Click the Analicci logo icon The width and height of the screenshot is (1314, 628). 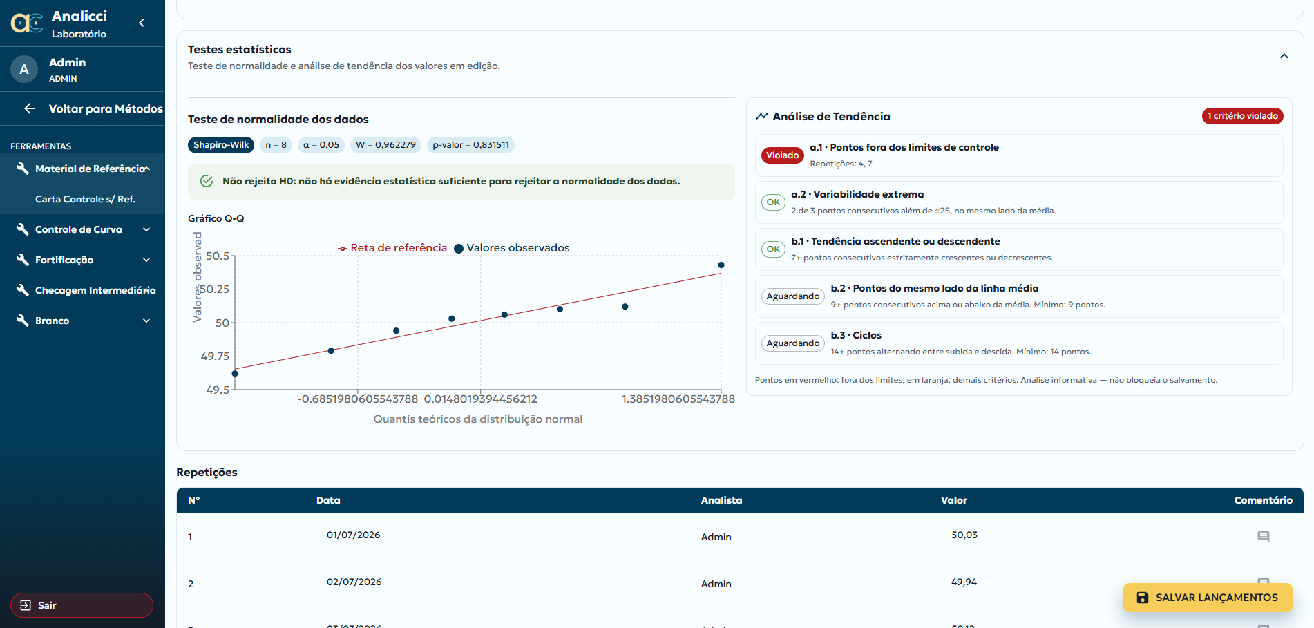[27, 23]
